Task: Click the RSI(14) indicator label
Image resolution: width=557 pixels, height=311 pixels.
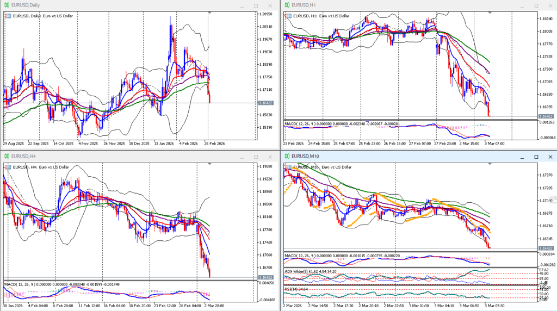Action: [293, 289]
